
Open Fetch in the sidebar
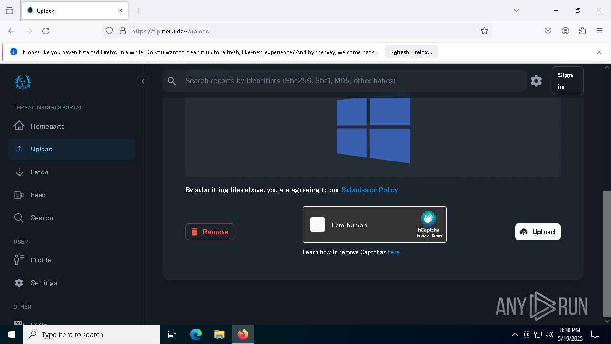coord(71,172)
